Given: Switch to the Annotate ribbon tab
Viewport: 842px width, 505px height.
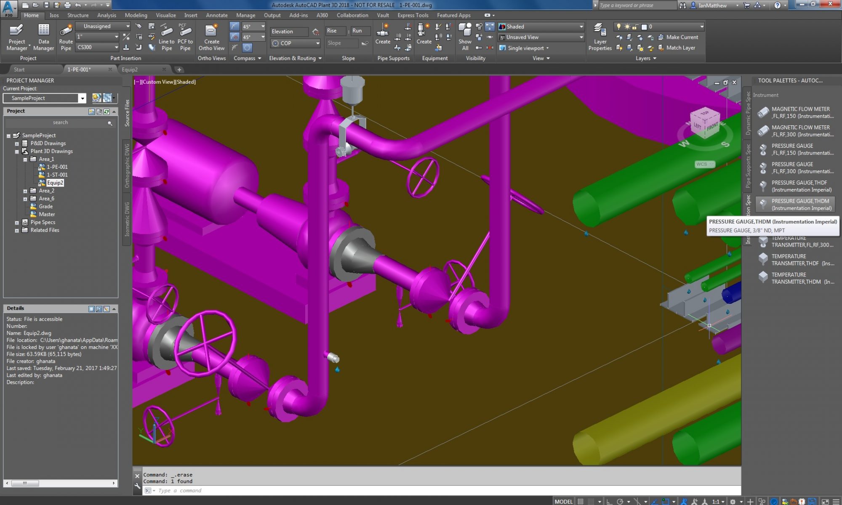Looking at the screenshot, I should point(216,15).
